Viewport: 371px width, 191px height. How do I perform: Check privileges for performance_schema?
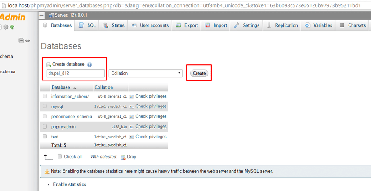click(x=151, y=116)
